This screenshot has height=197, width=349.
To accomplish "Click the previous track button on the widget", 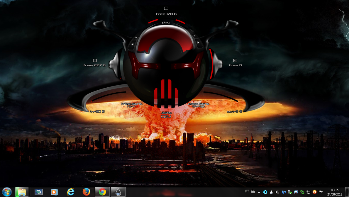I will [x=133, y=44].
